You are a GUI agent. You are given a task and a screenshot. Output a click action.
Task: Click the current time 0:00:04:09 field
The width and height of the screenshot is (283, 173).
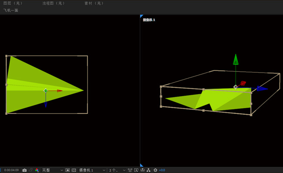coord(11,170)
